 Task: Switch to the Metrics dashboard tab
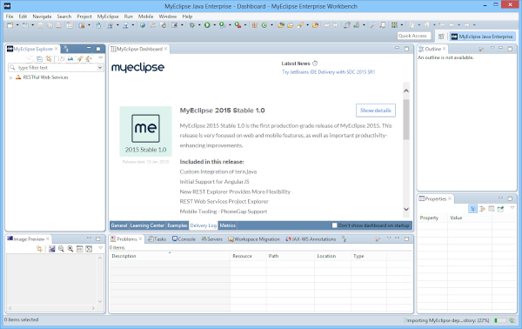point(227,225)
